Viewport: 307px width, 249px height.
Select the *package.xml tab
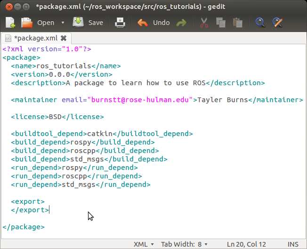pos(36,38)
